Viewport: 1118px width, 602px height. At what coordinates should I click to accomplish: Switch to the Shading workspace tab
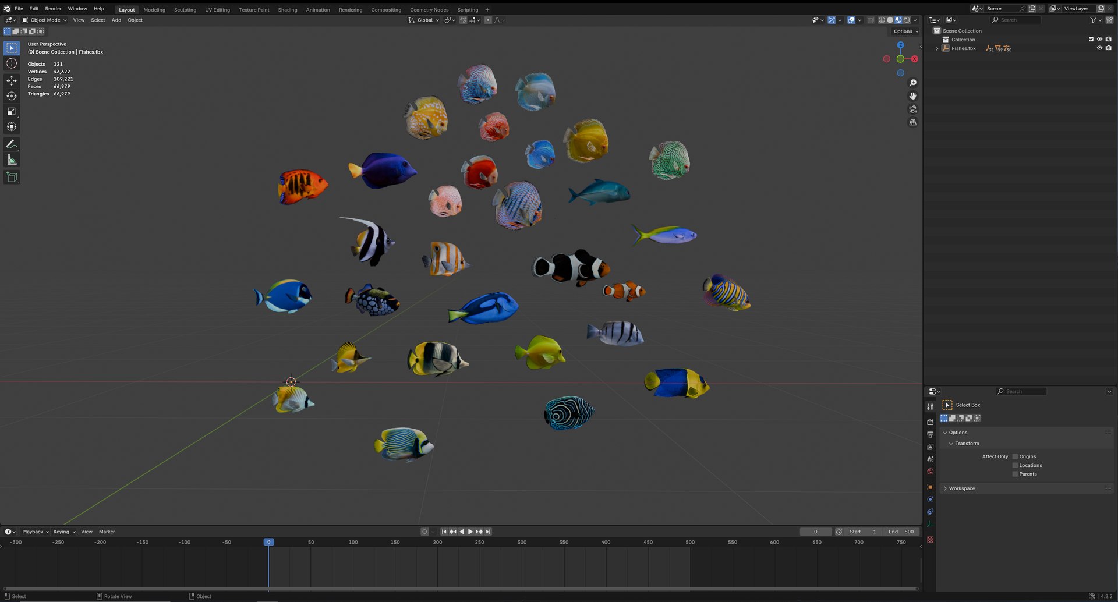point(287,10)
